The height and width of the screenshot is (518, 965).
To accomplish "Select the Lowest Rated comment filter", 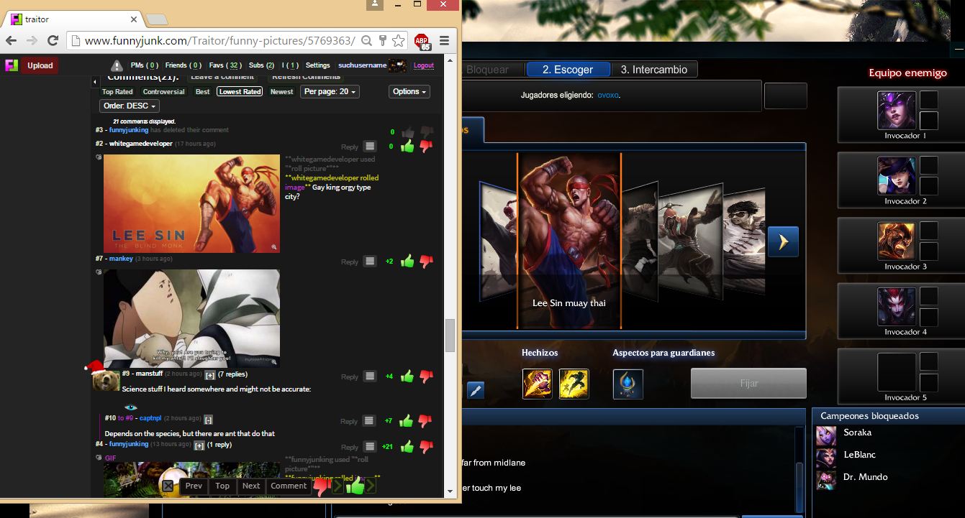I will click(x=240, y=92).
